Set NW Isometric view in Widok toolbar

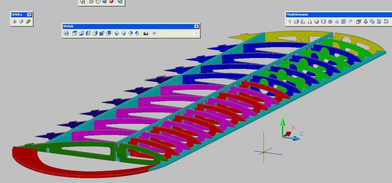pyautogui.click(x=137, y=33)
